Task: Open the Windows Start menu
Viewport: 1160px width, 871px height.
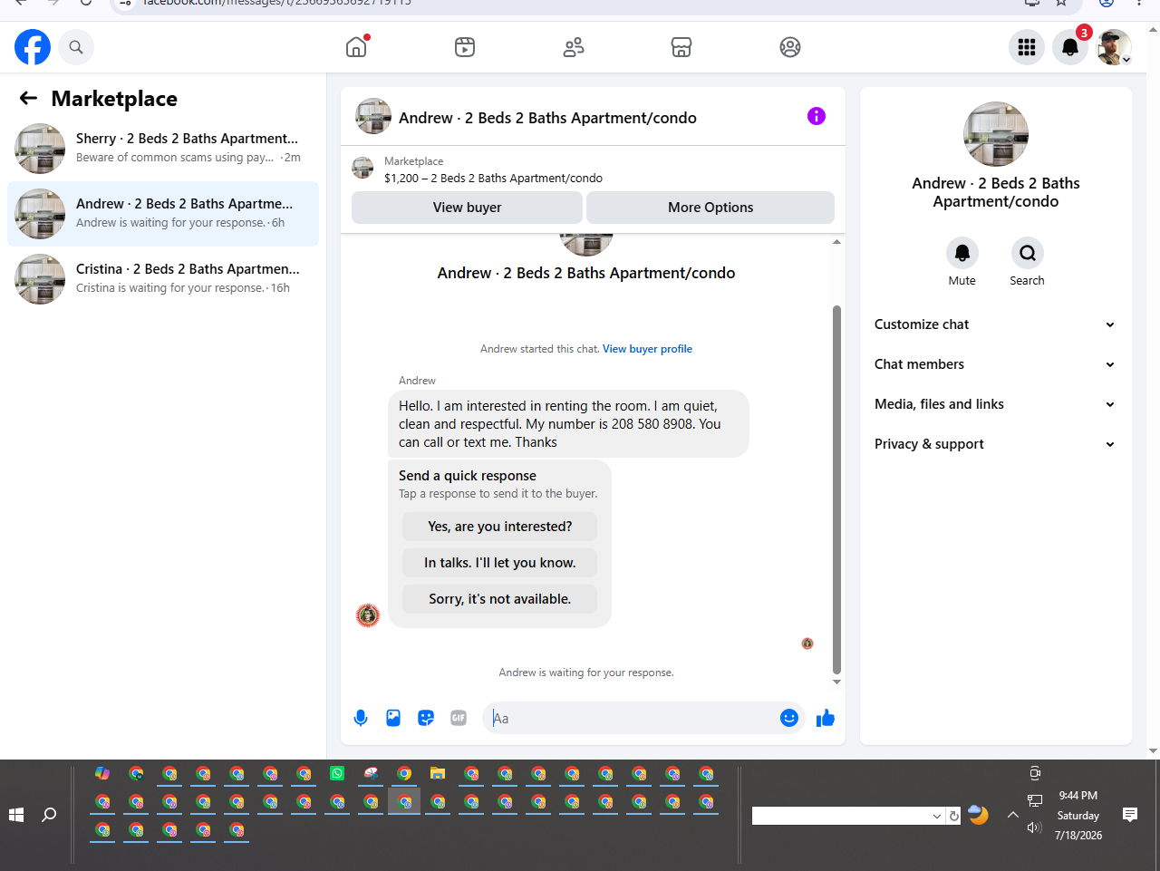Action: (x=16, y=815)
